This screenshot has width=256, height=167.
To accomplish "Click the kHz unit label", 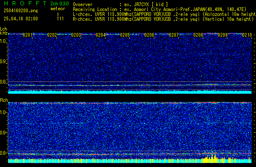I will [x=4, y=33].
